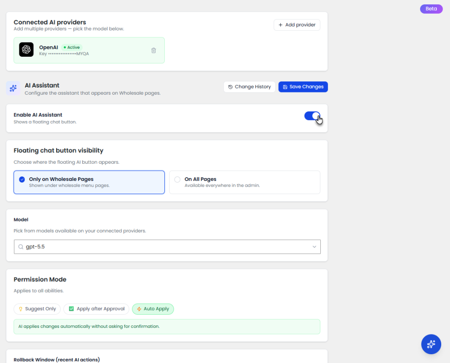Click the gpt-5.5 model input field
The height and width of the screenshot is (363, 450).
[167, 246]
